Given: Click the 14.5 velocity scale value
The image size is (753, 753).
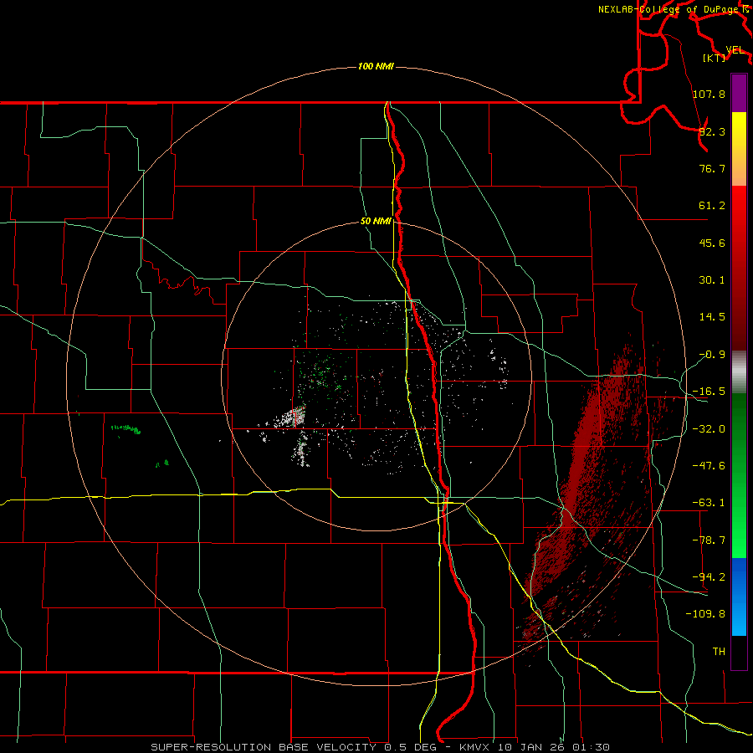Looking at the screenshot, I should 712,317.
